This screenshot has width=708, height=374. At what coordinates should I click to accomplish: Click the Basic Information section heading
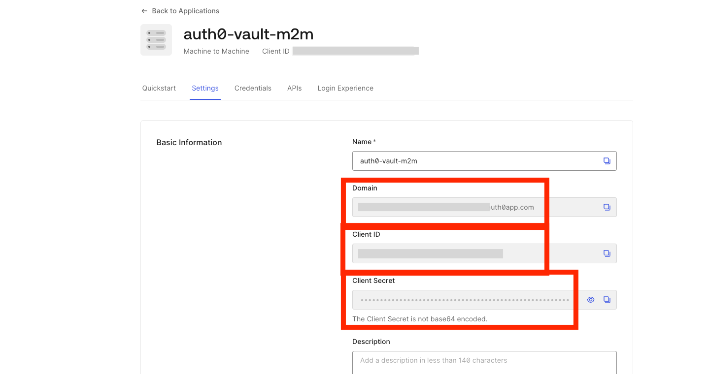(189, 142)
